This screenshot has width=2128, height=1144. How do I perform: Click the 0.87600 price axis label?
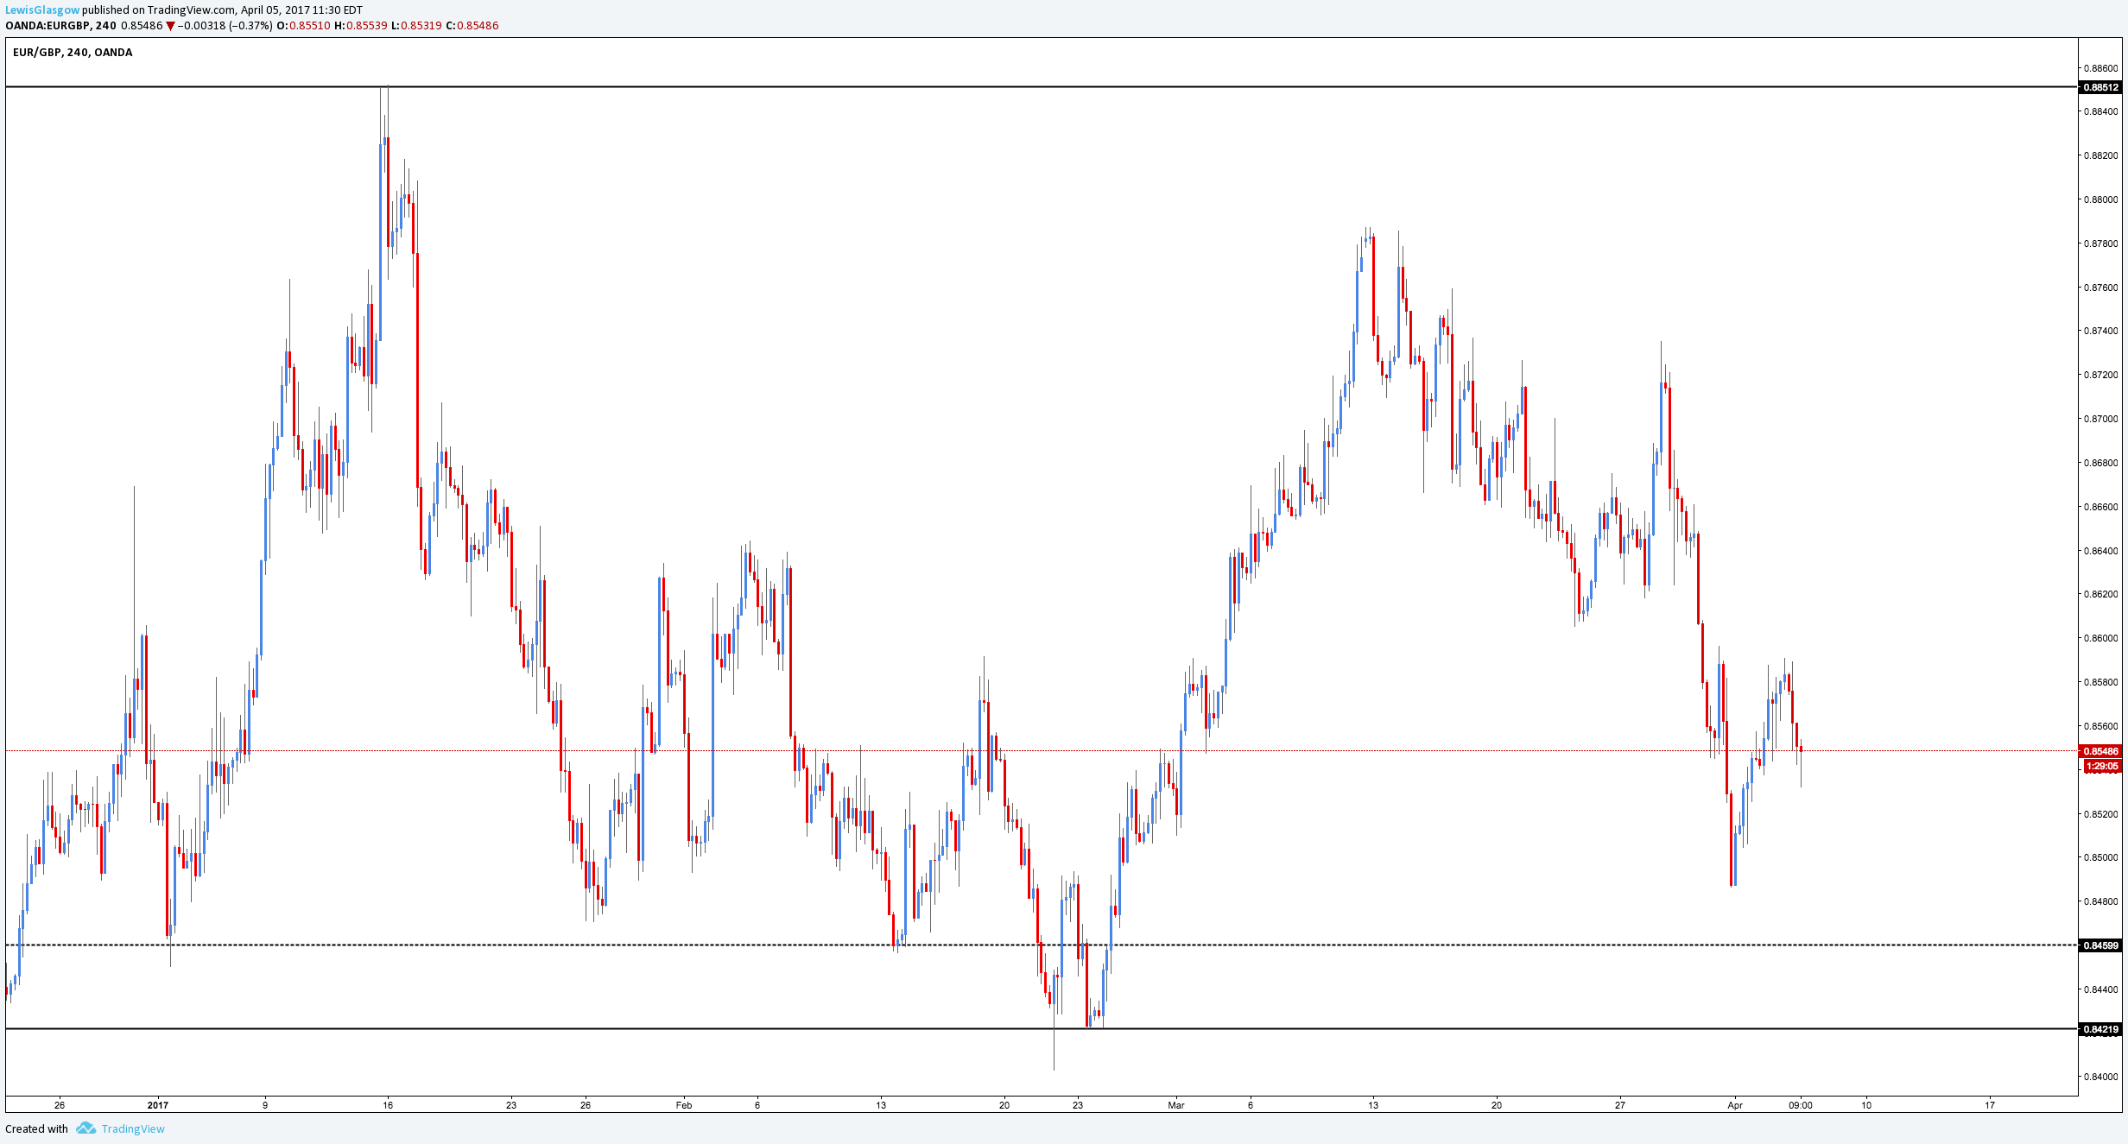coord(2100,288)
